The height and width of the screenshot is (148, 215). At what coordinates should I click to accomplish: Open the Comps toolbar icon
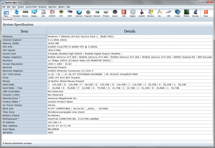(x=177, y=13)
